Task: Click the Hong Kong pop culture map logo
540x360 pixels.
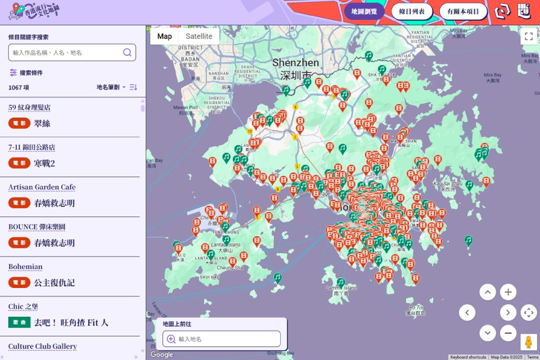Action: [x=34, y=11]
